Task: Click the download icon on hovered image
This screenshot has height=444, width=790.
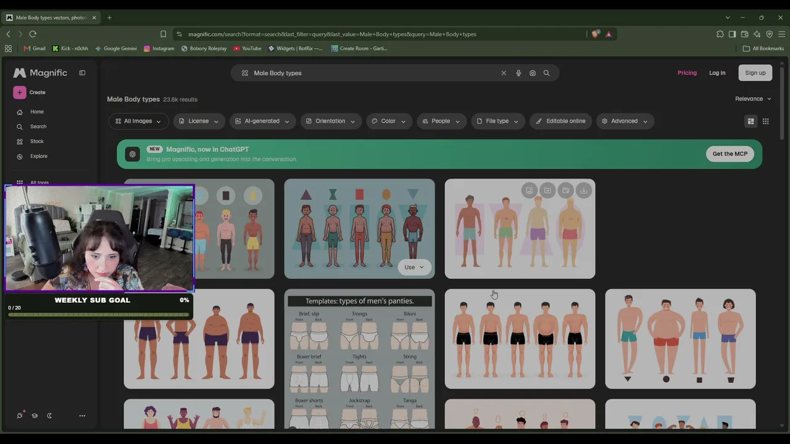Action: coord(584,191)
